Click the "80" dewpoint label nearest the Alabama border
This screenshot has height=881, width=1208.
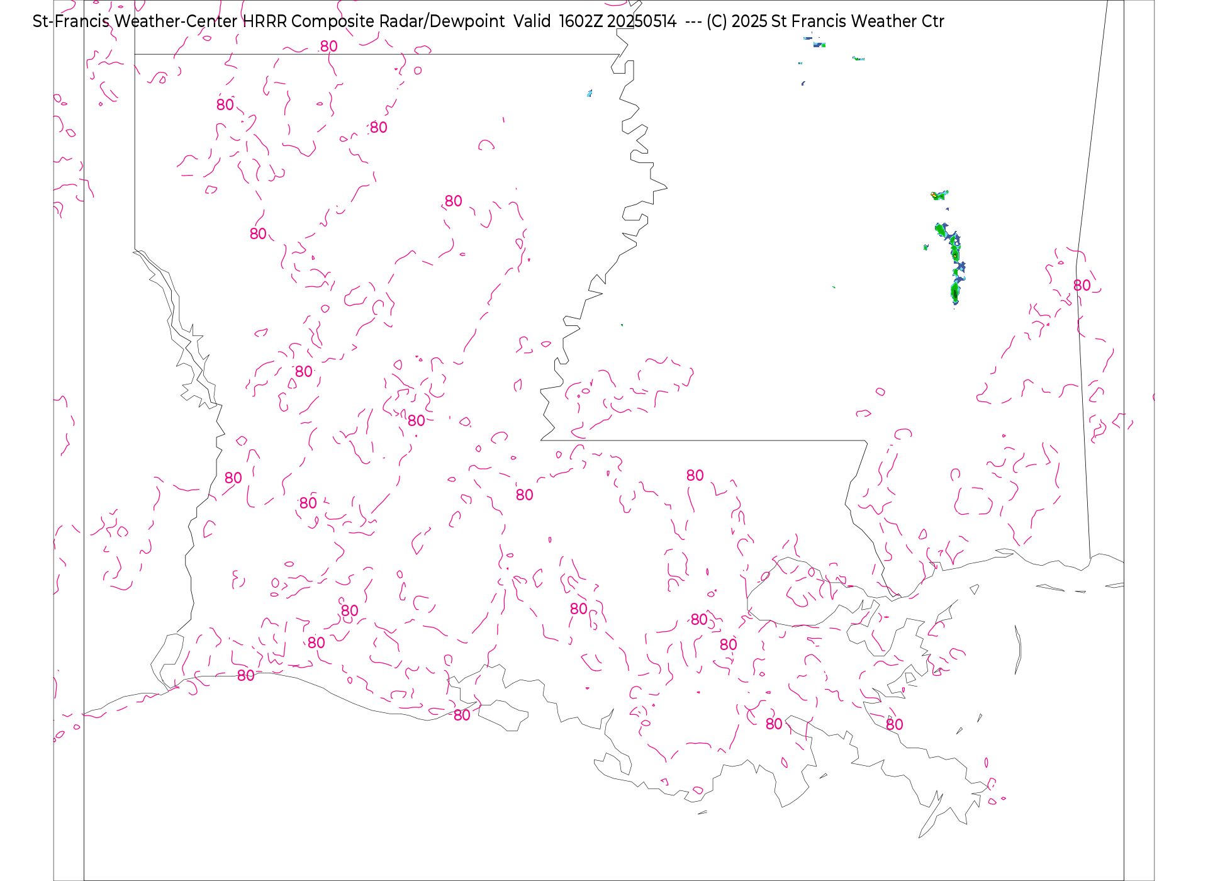[1082, 286]
